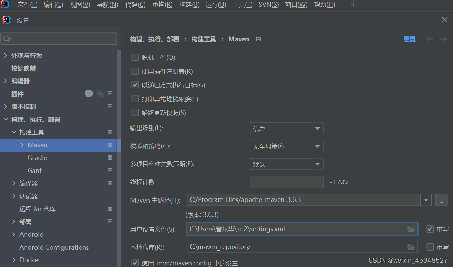Open the 文件(F) menu
The height and width of the screenshot is (267, 453).
point(27,5)
